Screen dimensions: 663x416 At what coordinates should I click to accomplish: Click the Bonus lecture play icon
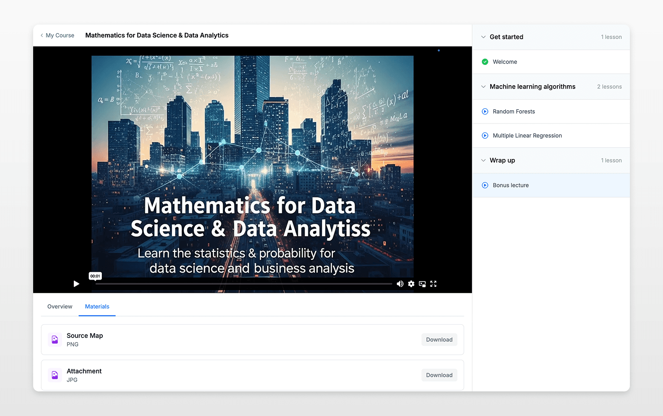click(x=485, y=186)
